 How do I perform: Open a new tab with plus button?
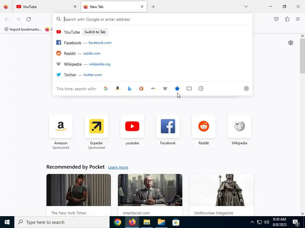(x=153, y=7)
